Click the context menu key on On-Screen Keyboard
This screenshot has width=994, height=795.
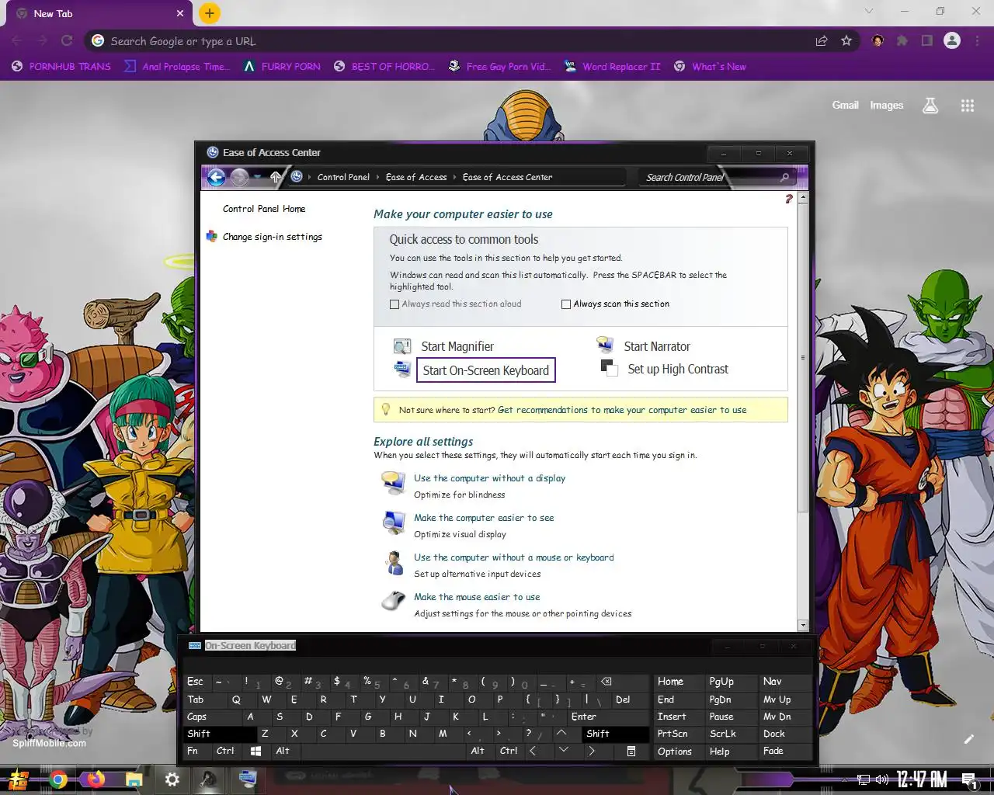(x=631, y=751)
